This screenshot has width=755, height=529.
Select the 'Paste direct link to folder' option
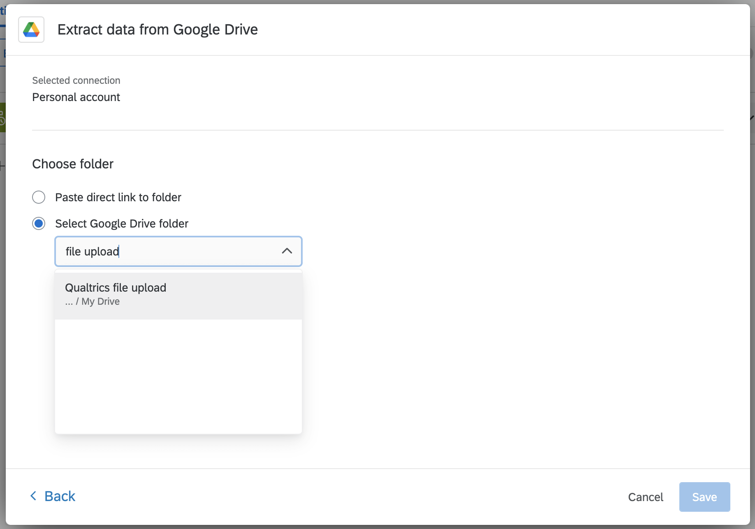click(38, 197)
